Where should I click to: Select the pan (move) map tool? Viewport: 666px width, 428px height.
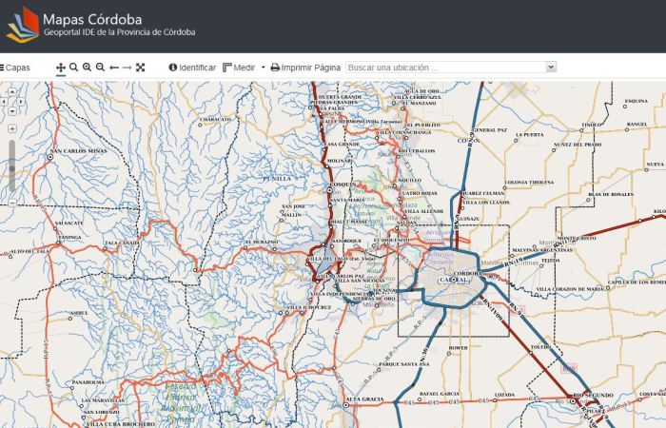click(x=61, y=68)
